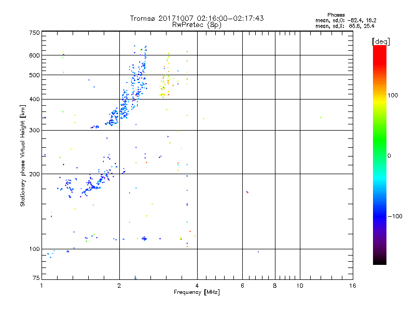The height and width of the screenshot is (311, 415).
Task: Click the lone blue point below 100 km near 7 MHz
Action: click(258, 252)
